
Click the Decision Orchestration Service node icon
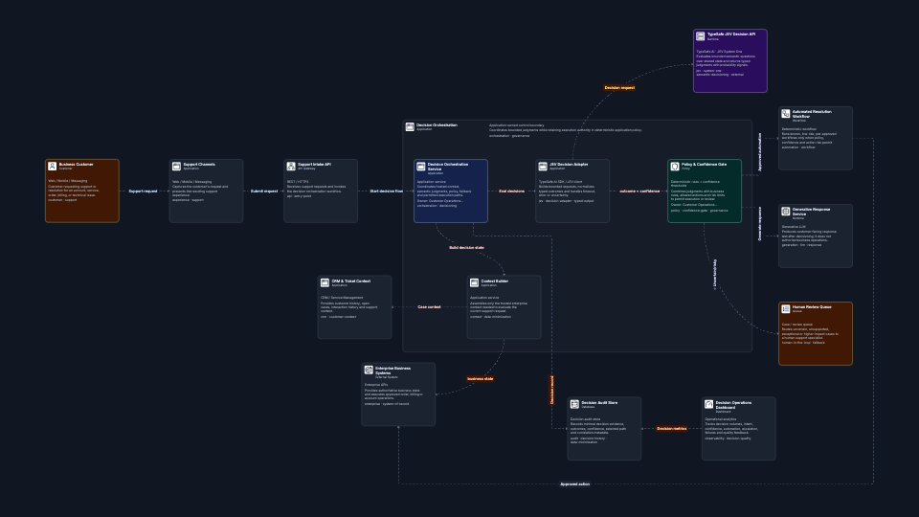pos(421,167)
